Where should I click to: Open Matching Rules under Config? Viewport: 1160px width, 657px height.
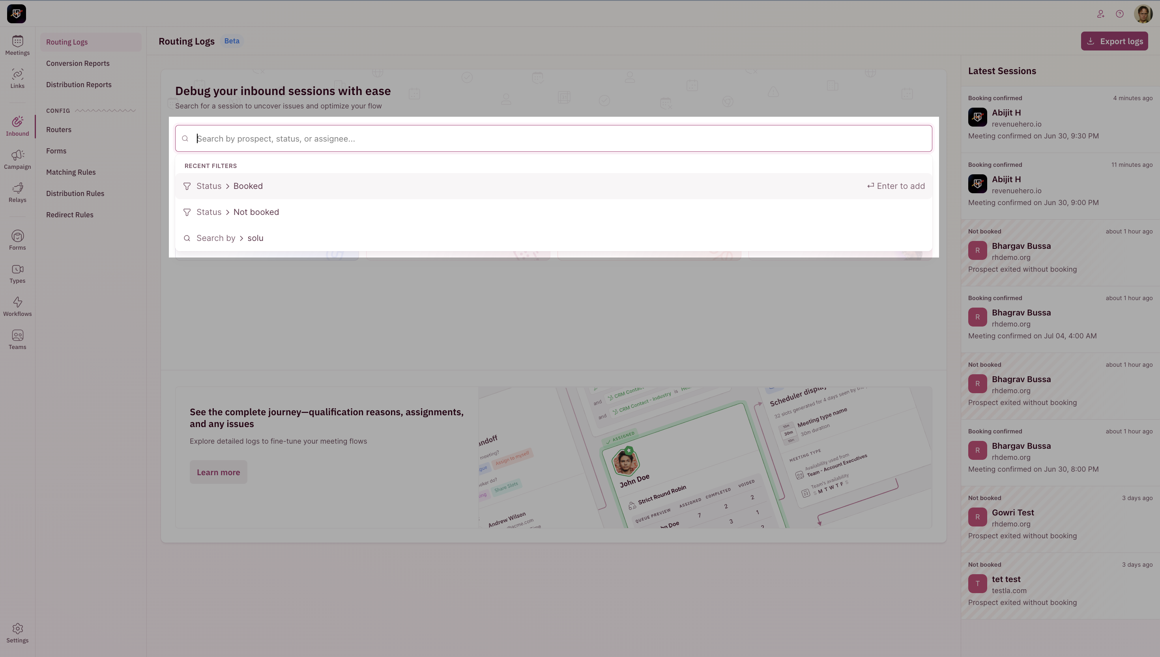[x=91, y=172]
